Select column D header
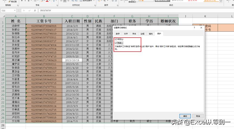Screen dimensions: 234x129 [87, 16]
